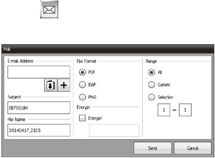
Task: Set range to All
Action: tap(151, 72)
